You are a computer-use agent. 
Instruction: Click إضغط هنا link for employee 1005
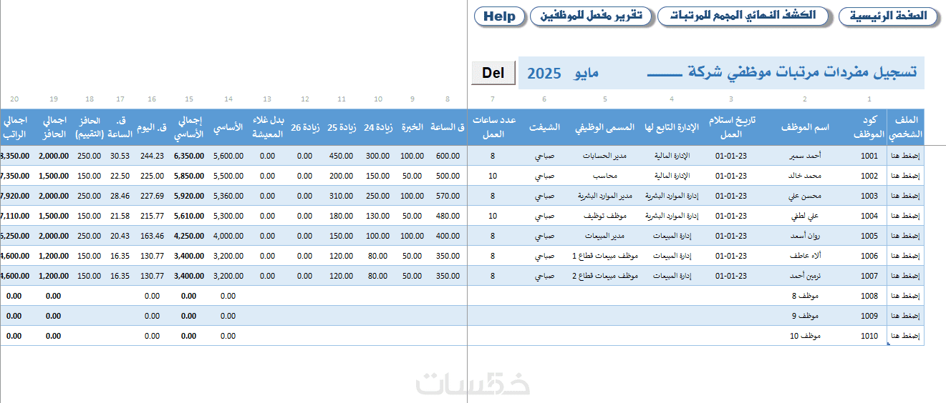(x=906, y=236)
